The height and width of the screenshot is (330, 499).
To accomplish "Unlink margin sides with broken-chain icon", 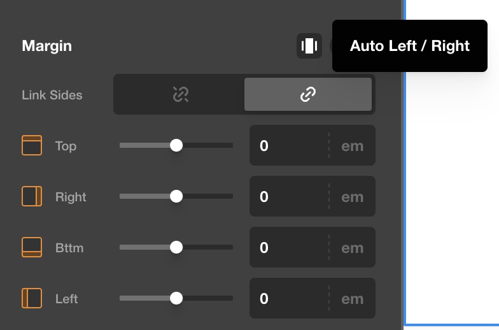I will point(180,95).
